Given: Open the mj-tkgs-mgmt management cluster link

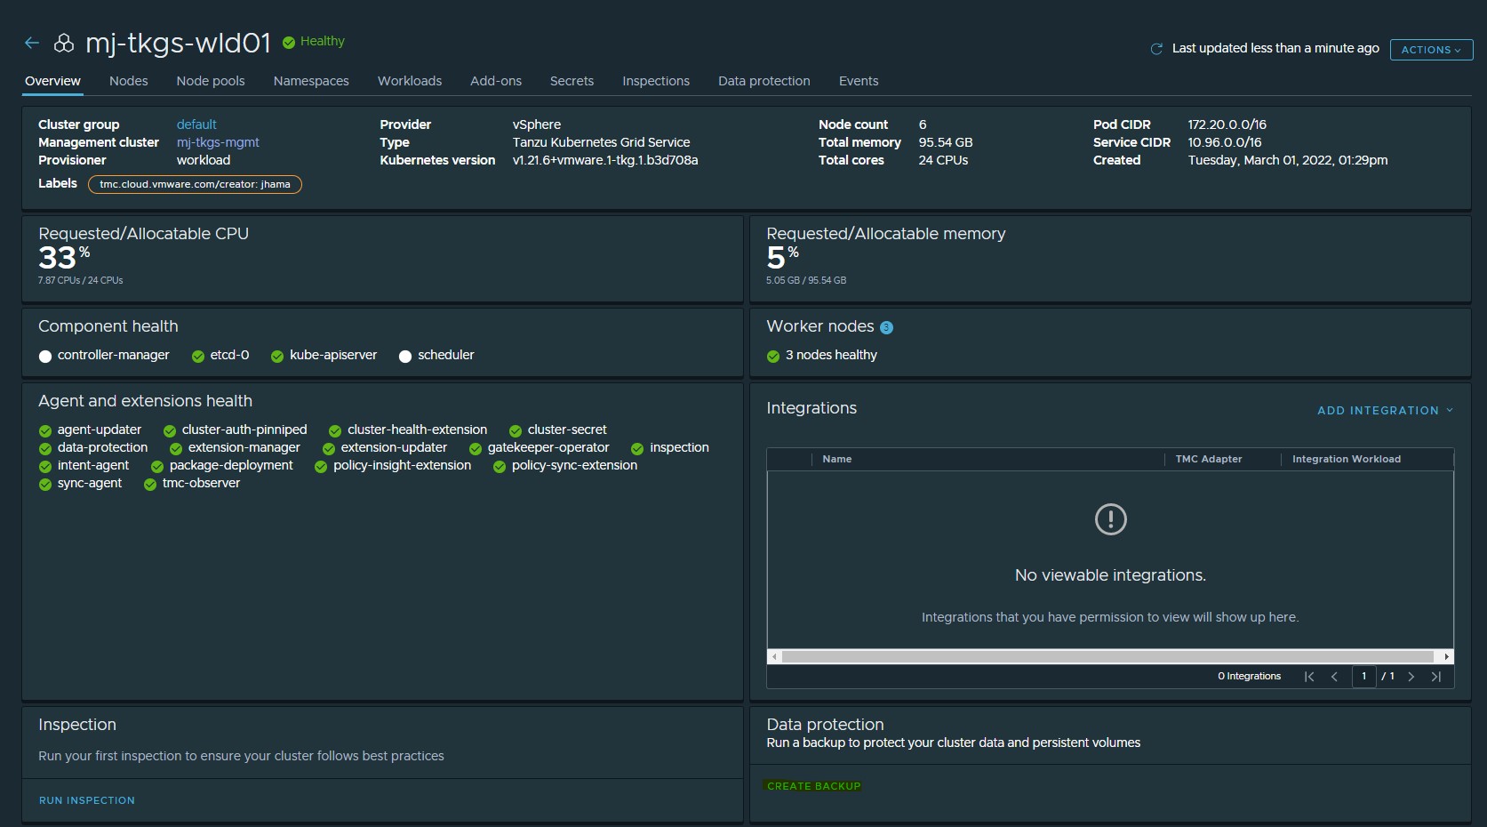Looking at the screenshot, I should pyautogui.click(x=218, y=142).
